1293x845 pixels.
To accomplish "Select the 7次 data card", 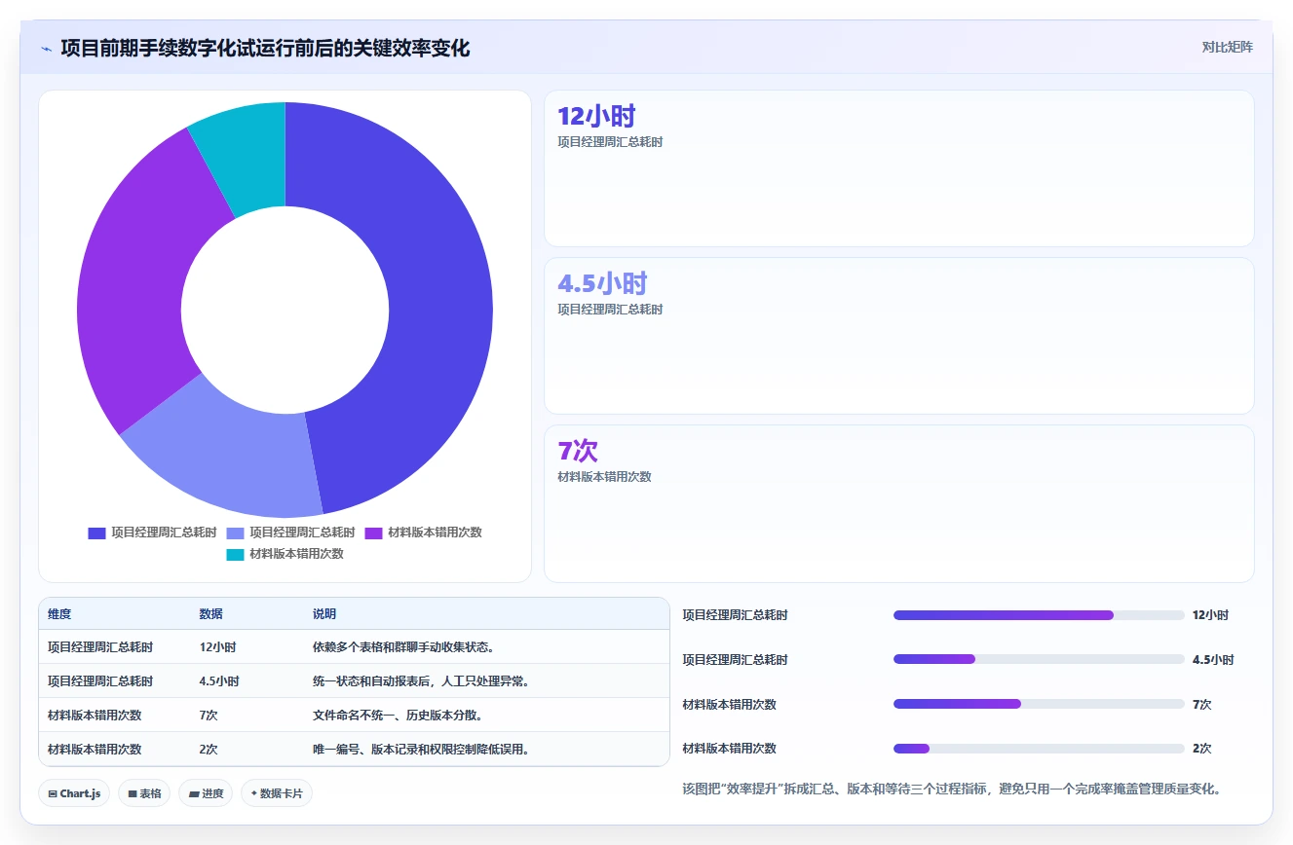I will (898, 503).
